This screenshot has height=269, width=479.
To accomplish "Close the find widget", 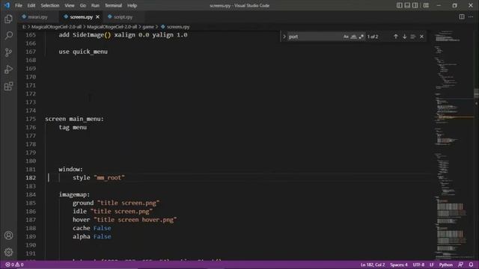I will pyautogui.click(x=421, y=37).
